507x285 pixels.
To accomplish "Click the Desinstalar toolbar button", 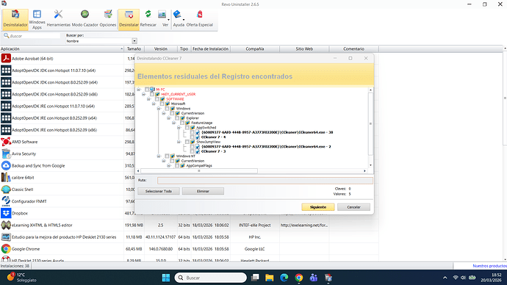I will (129, 19).
